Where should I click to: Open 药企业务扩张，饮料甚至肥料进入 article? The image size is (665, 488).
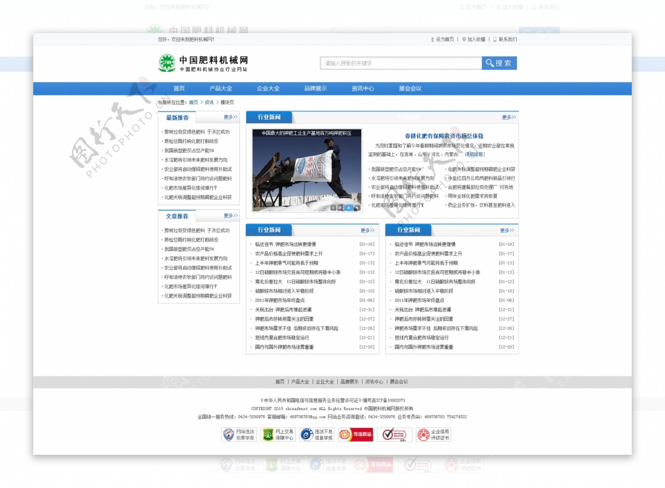481,205
